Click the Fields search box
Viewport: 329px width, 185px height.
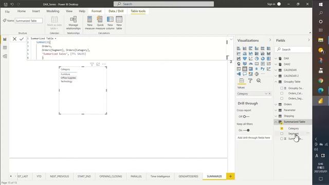(293, 49)
